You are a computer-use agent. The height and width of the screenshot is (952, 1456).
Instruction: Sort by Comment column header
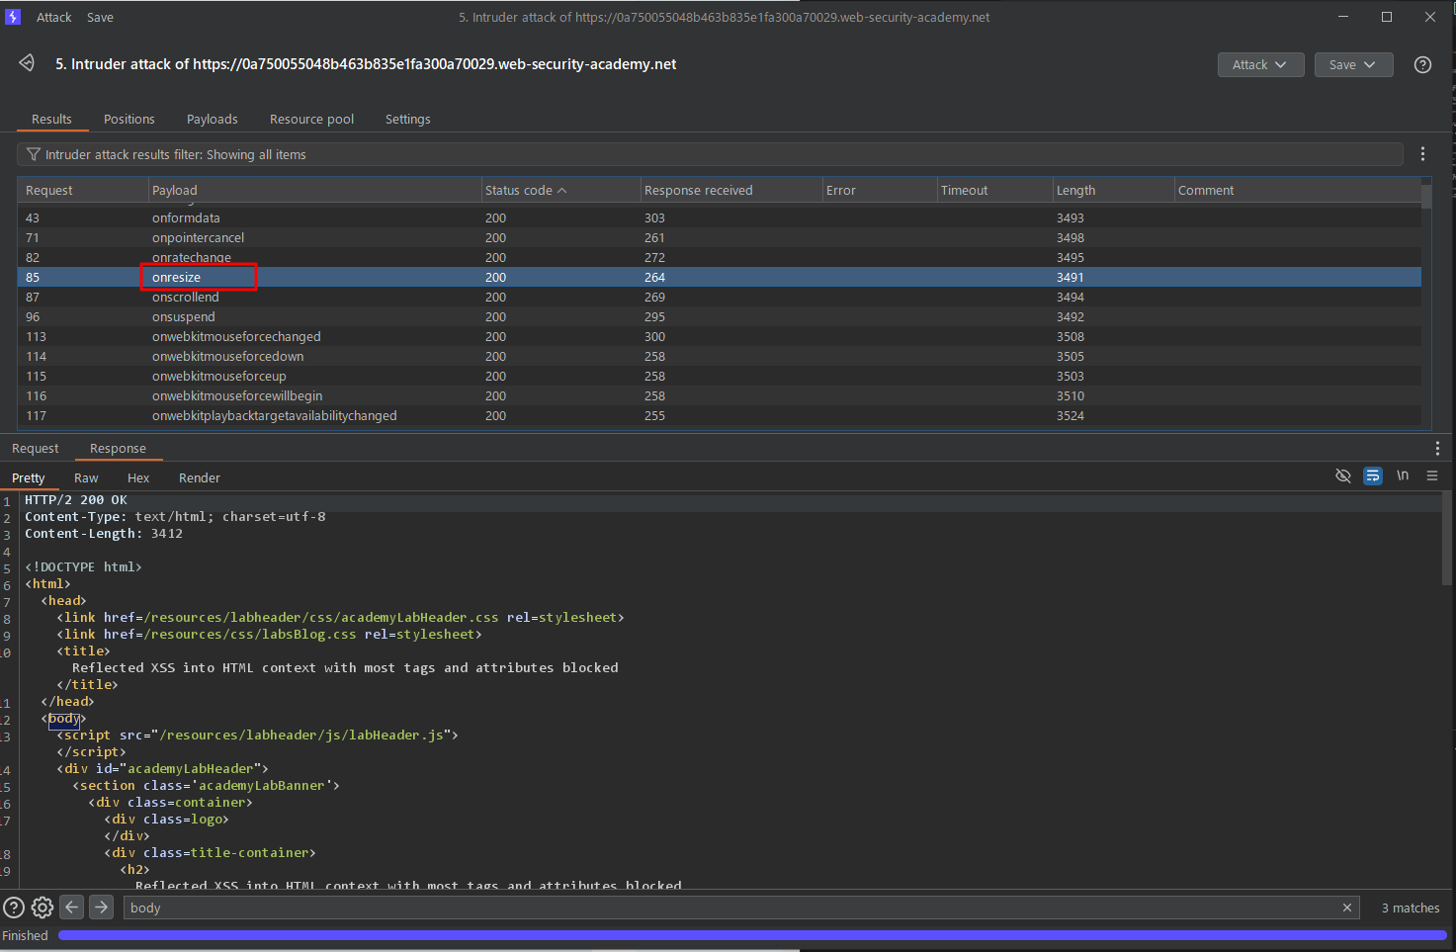(1298, 190)
